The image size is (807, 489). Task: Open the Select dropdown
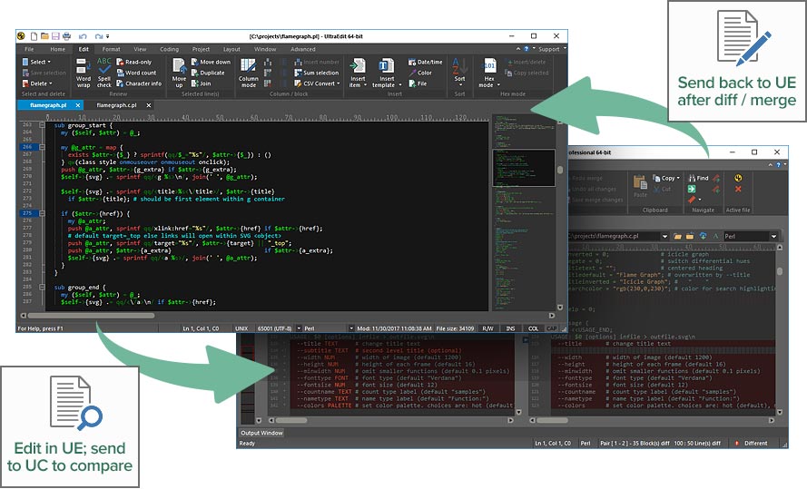coord(36,62)
